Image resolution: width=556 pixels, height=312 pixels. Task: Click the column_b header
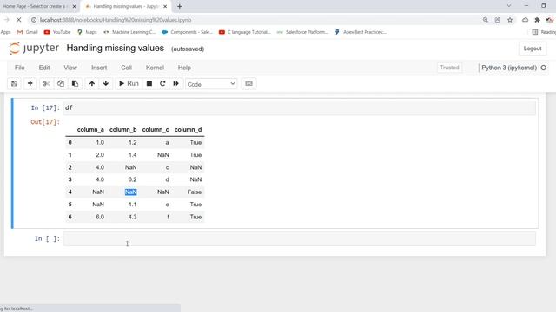(x=123, y=130)
